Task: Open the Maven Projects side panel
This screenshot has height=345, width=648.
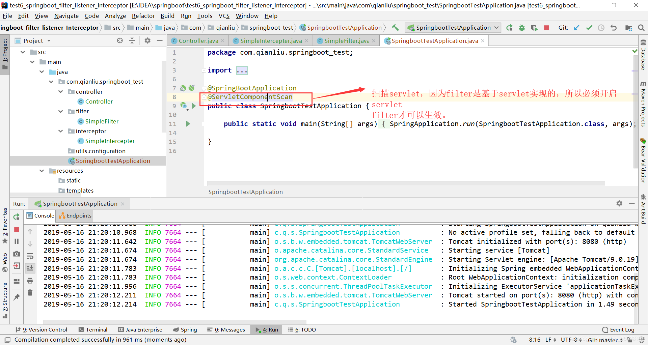Action: coord(643,104)
